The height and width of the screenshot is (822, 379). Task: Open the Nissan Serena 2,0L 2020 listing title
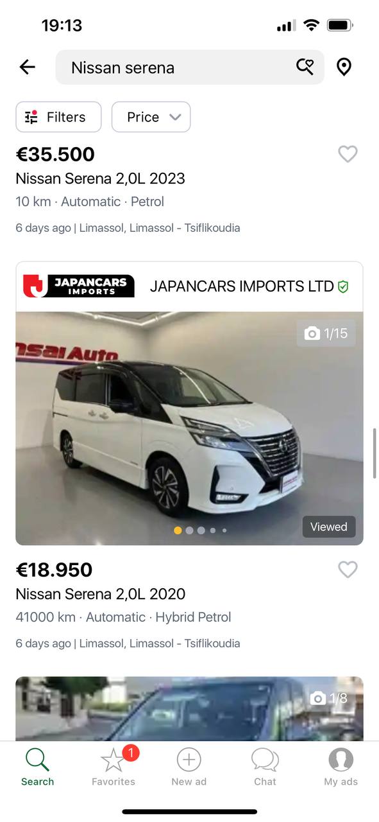(101, 594)
